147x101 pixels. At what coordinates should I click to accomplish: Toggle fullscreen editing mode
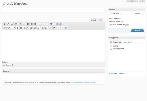coord(57,24)
